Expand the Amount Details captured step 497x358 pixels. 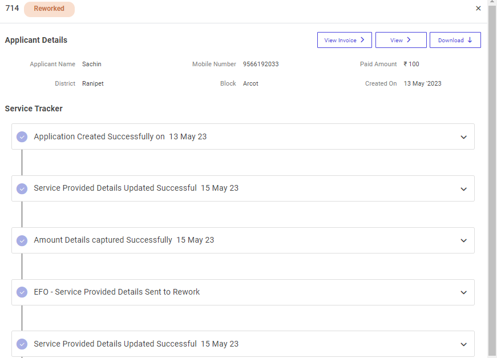pyautogui.click(x=463, y=241)
